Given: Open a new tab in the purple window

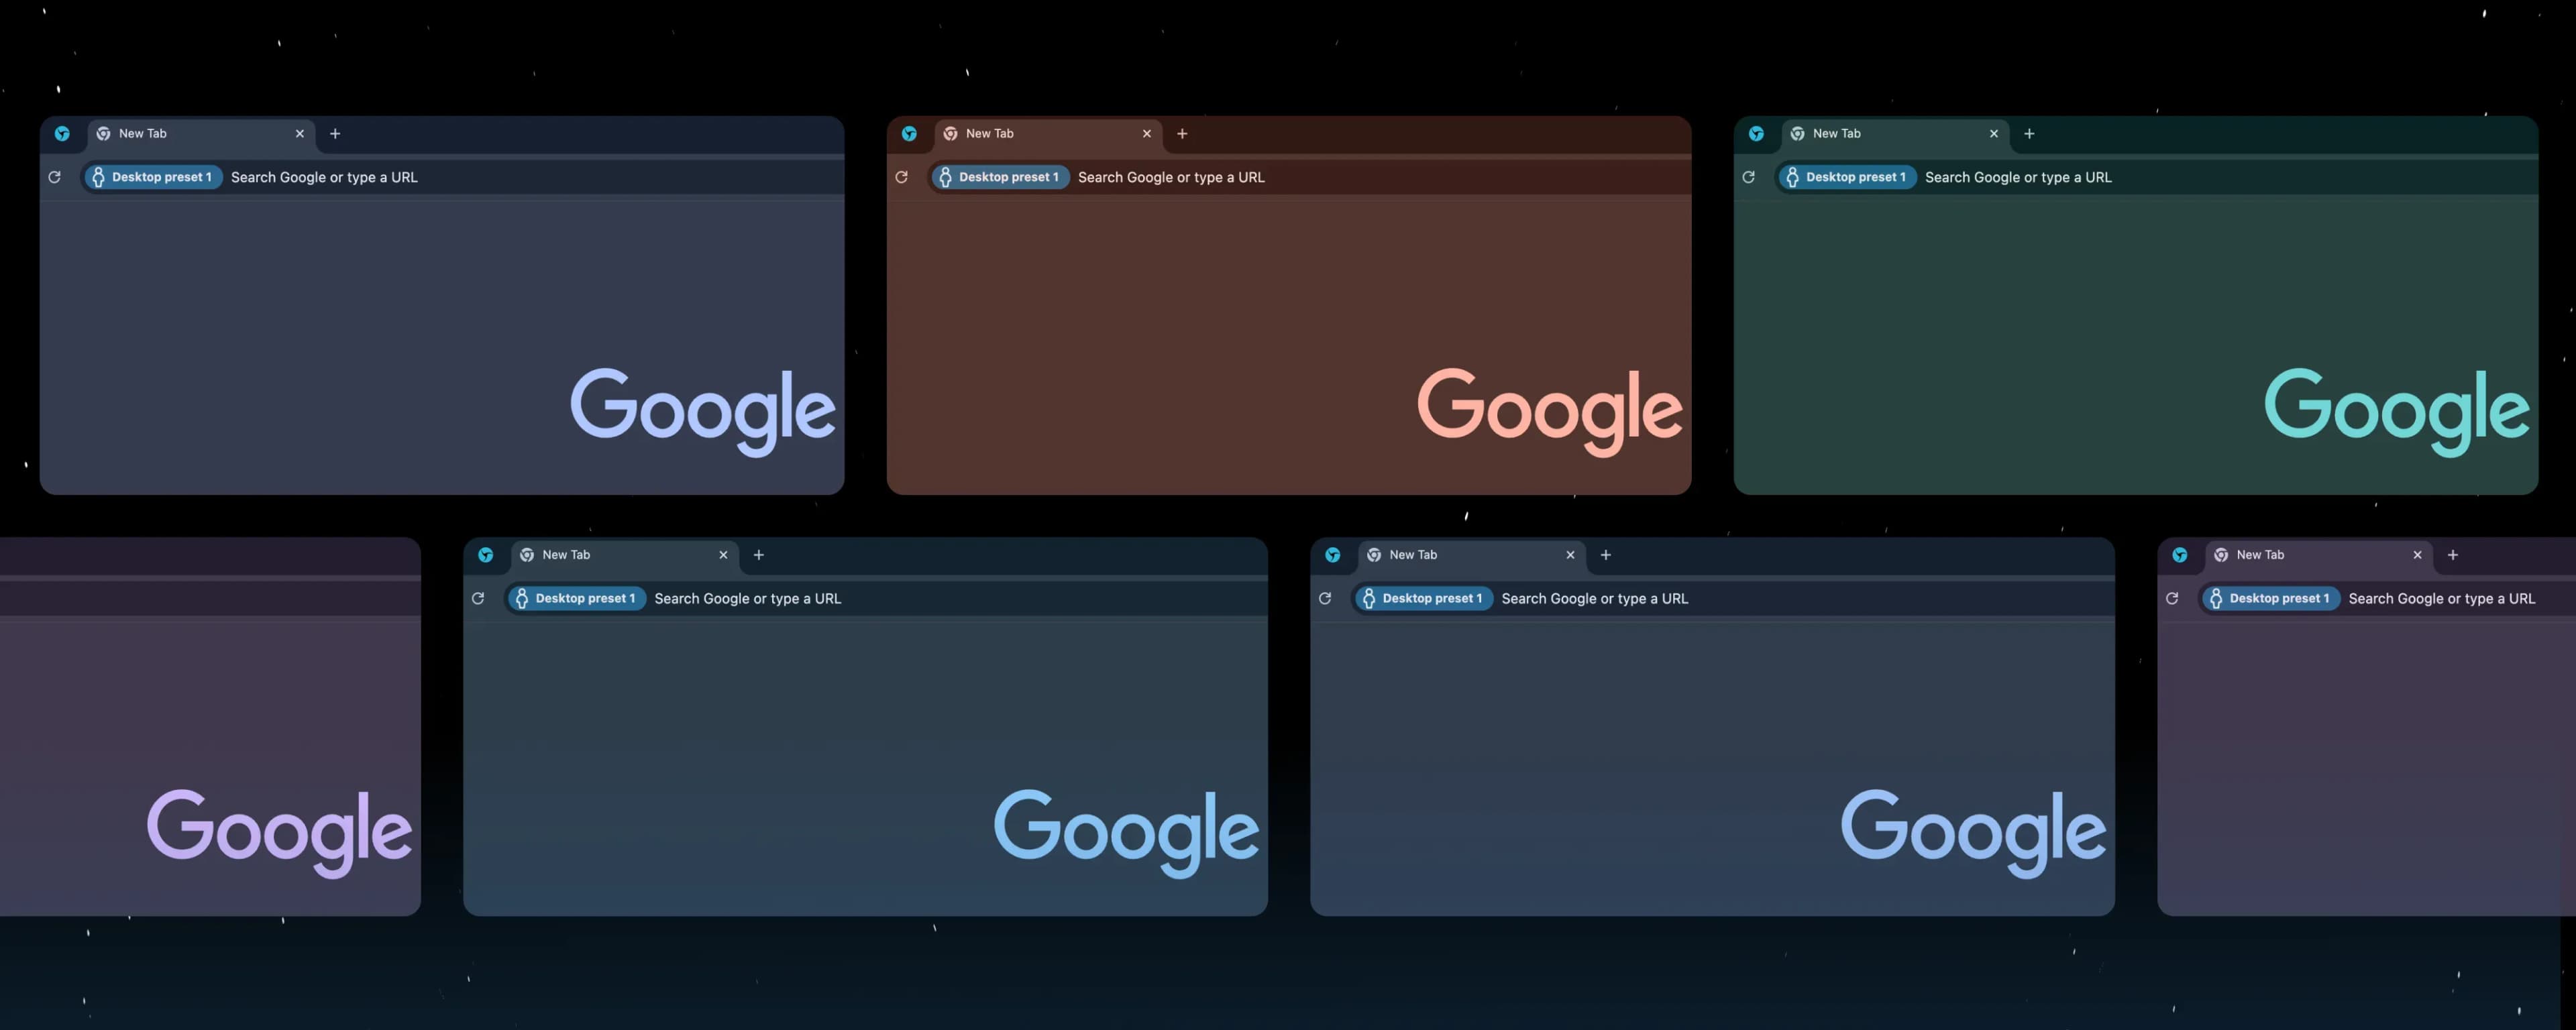Looking at the screenshot, I should point(2452,555).
